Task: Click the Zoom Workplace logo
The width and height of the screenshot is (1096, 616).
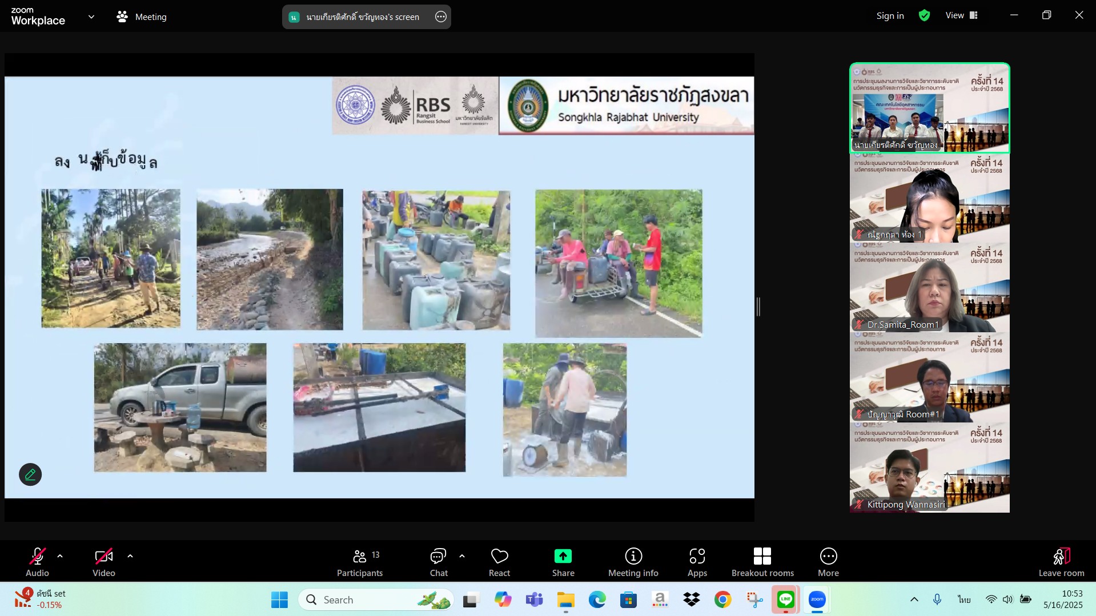Action: point(38,17)
